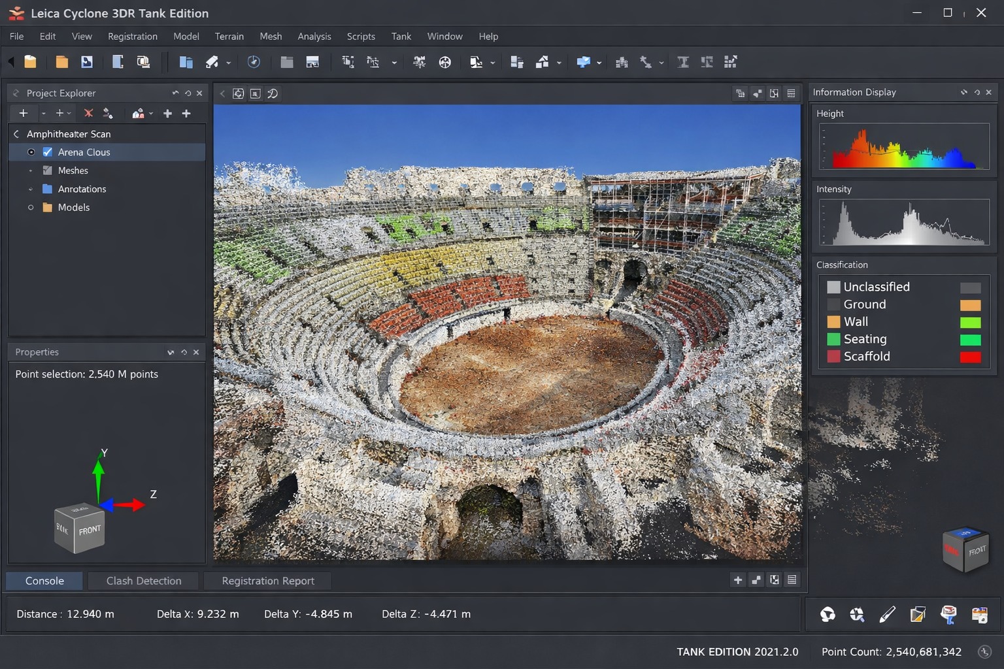Collapse the Properties panel chevron
The image size is (1004, 669).
171,352
